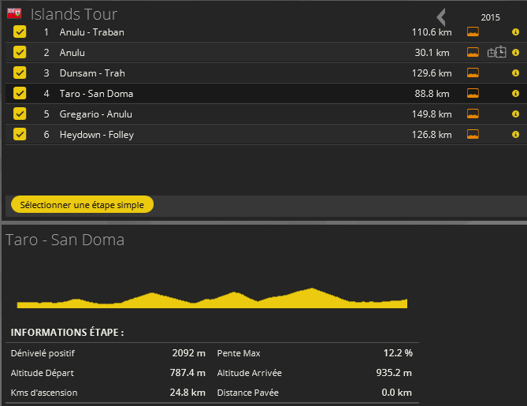Click the Altitude Arrivée 935.2 m value

click(x=394, y=373)
